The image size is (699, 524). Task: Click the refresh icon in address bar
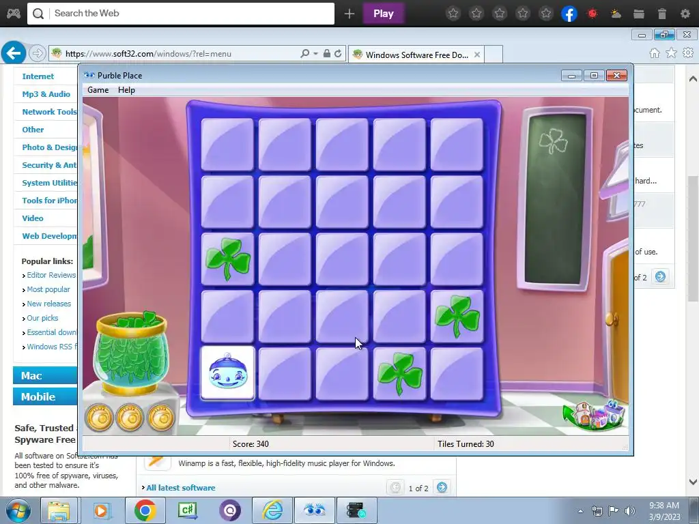(338, 53)
